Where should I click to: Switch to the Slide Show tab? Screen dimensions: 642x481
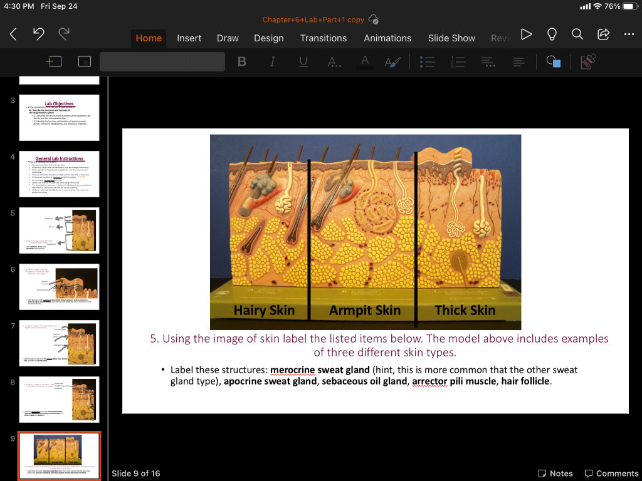[x=451, y=38]
